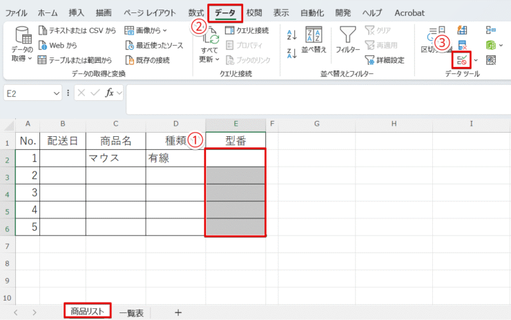Select cell containing マウス
Image resolution: width=511 pixels, height=320 pixels.
coord(116,158)
